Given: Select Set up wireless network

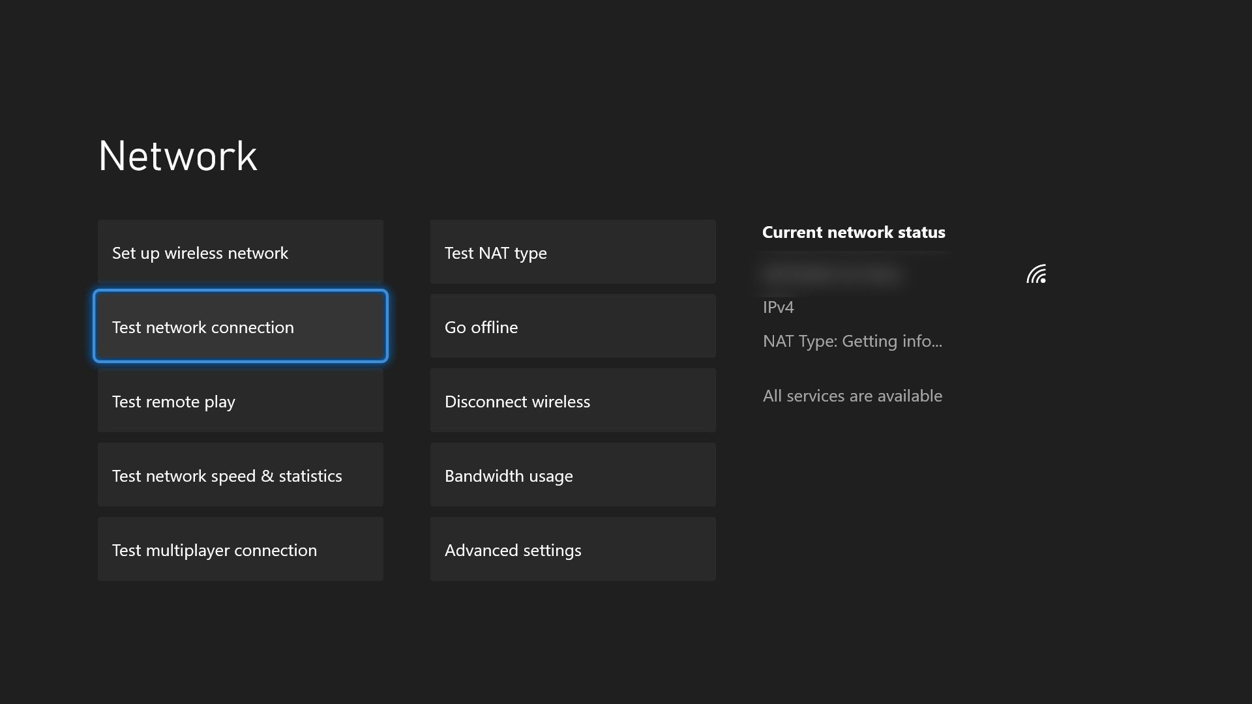Looking at the screenshot, I should click(x=239, y=252).
